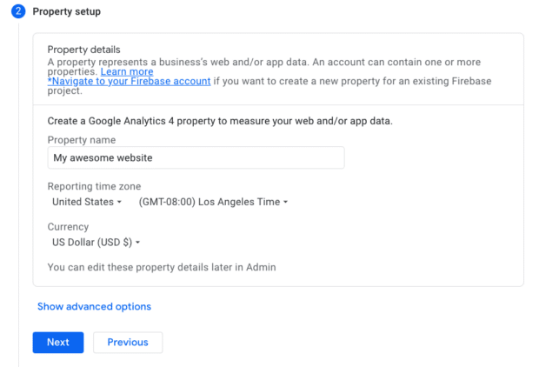Click the Property setup step heading
This screenshot has height=367, width=539.
[66, 12]
